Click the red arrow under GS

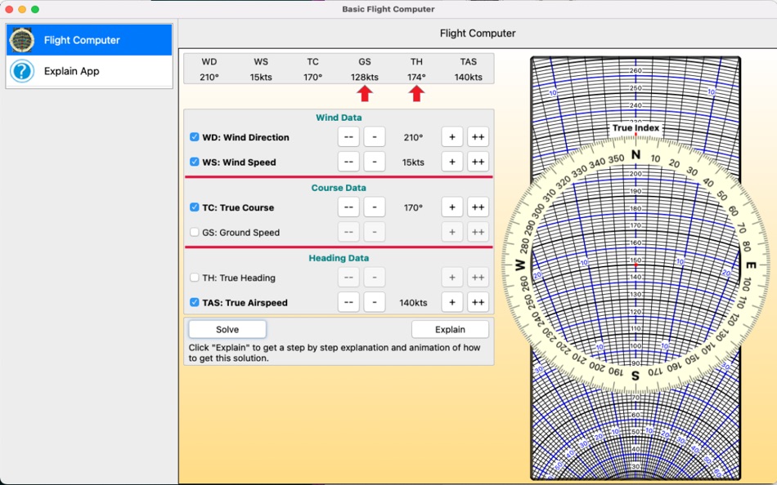pyautogui.click(x=365, y=93)
